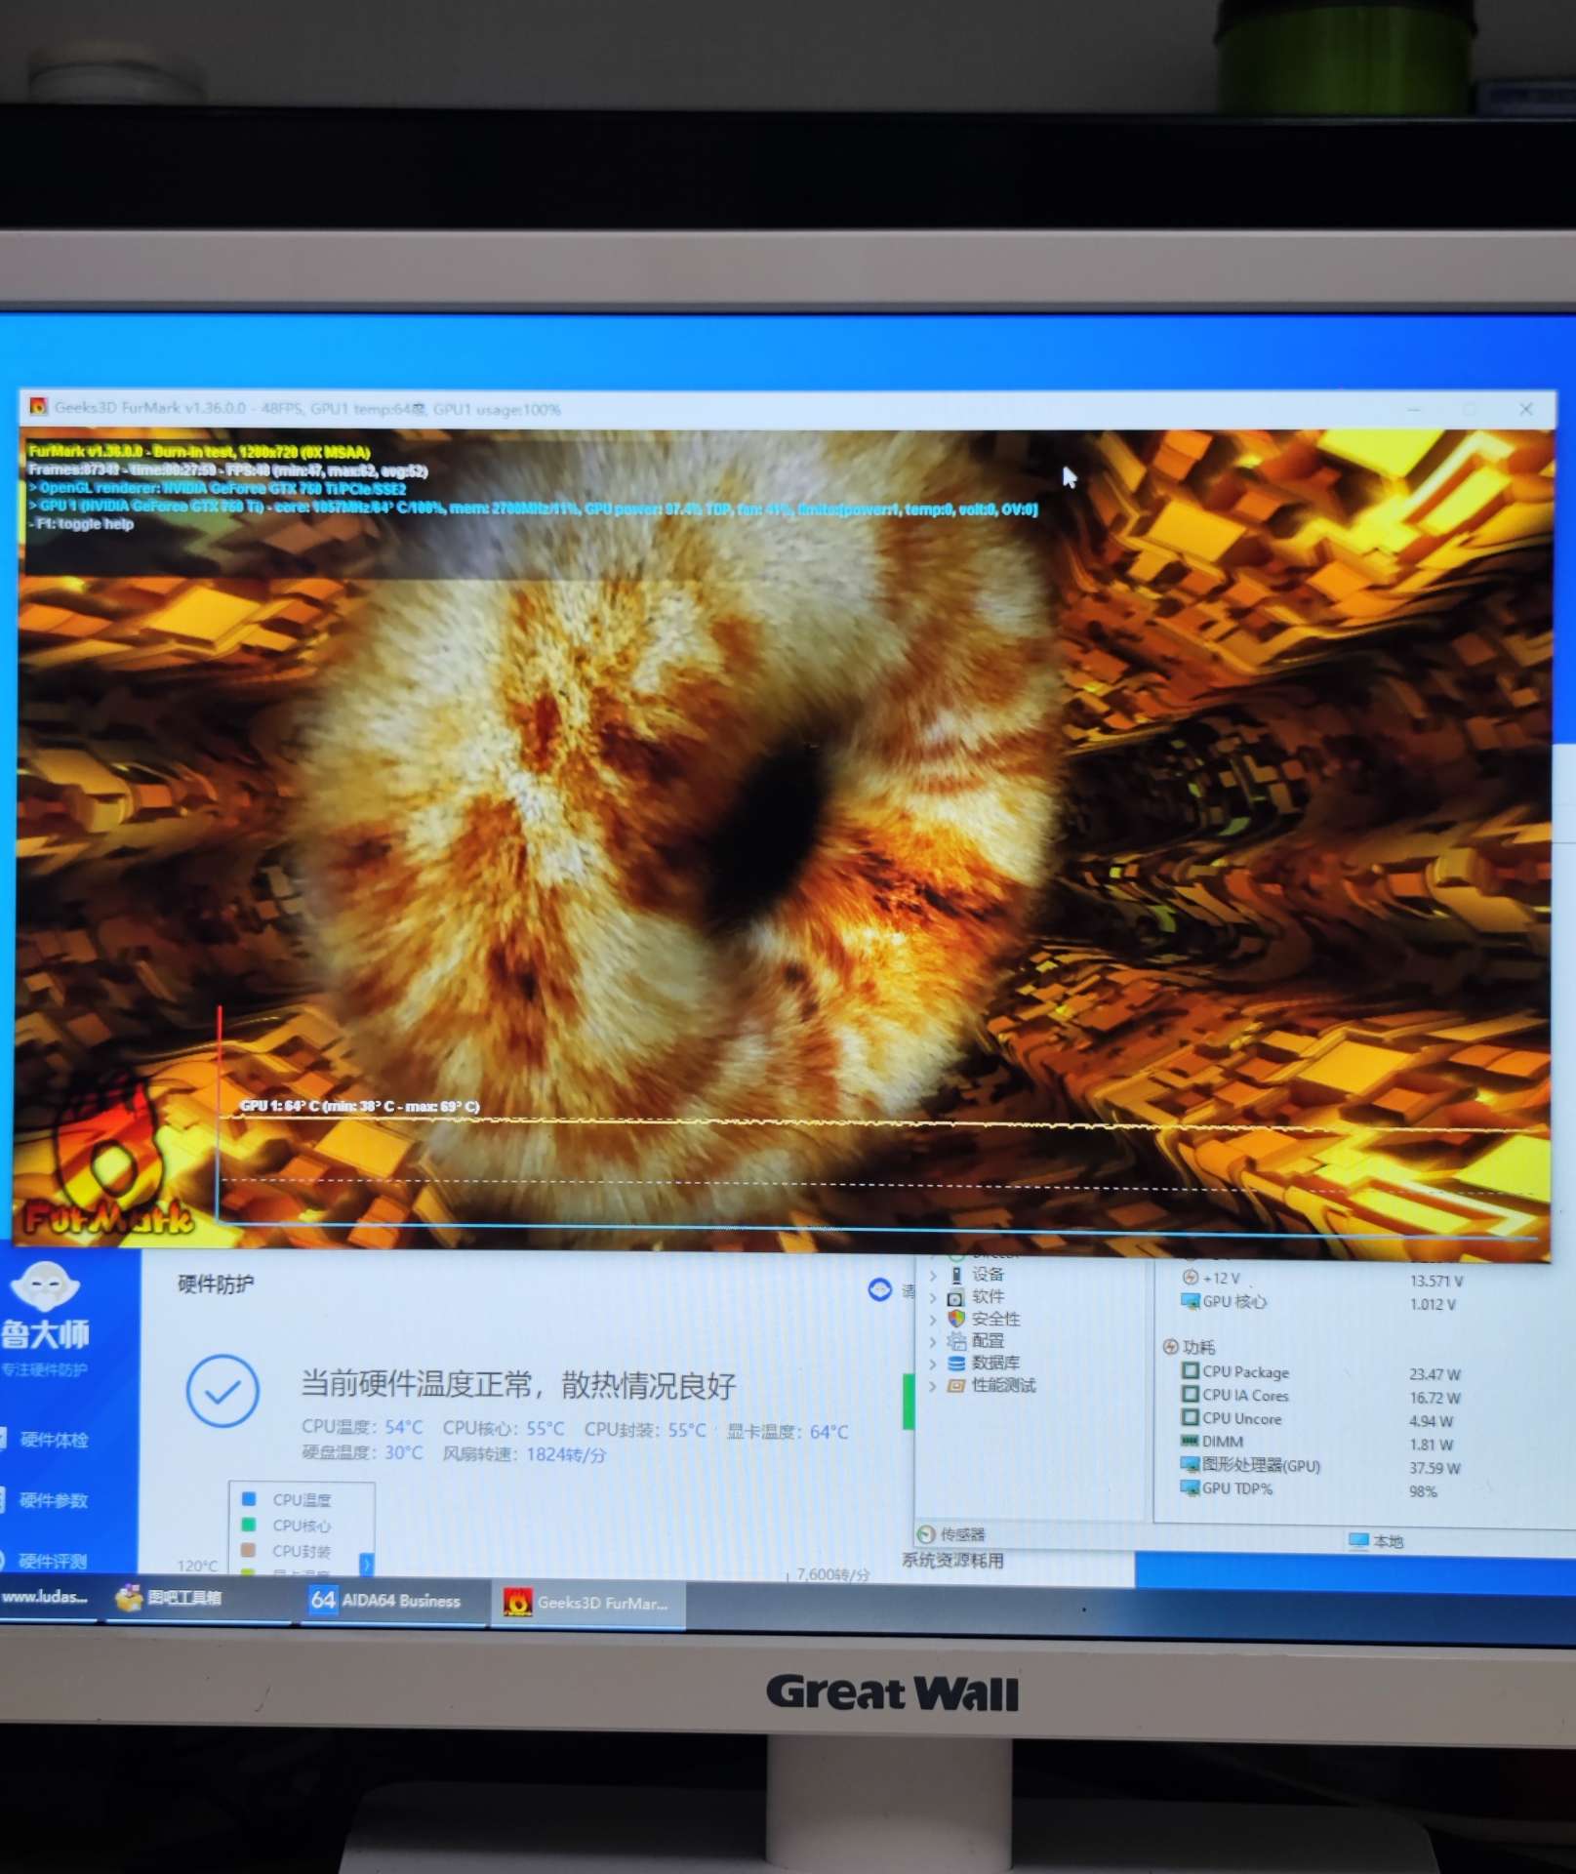Expand the 设备 tree node in AIDA64
This screenshot has height=1874, width=1576.
(x=933, y=1275)
